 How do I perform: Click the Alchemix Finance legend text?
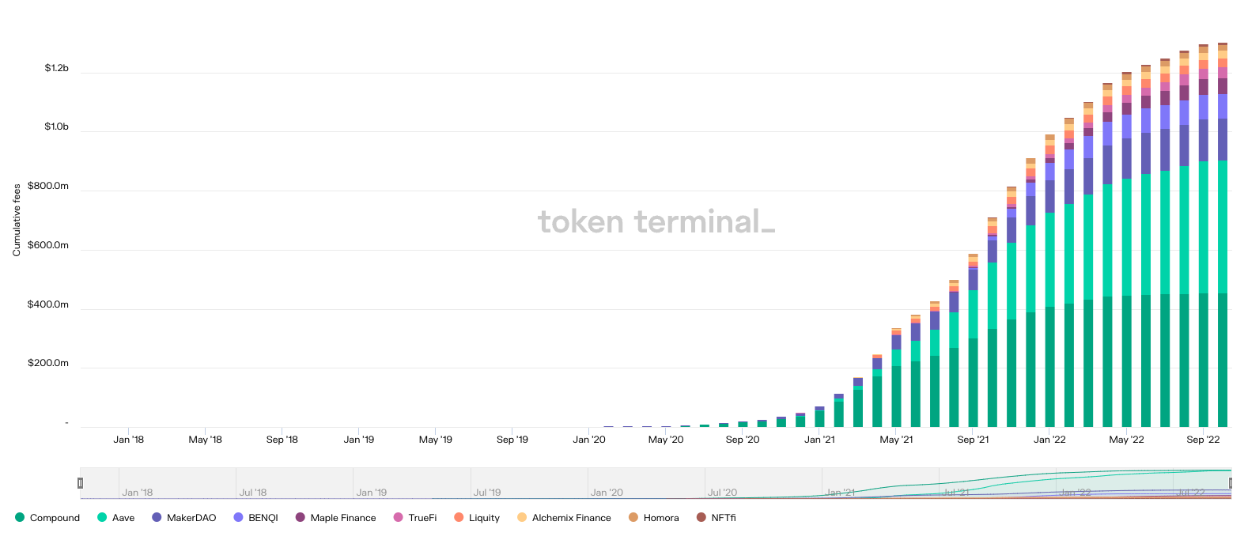click(571, 518)
